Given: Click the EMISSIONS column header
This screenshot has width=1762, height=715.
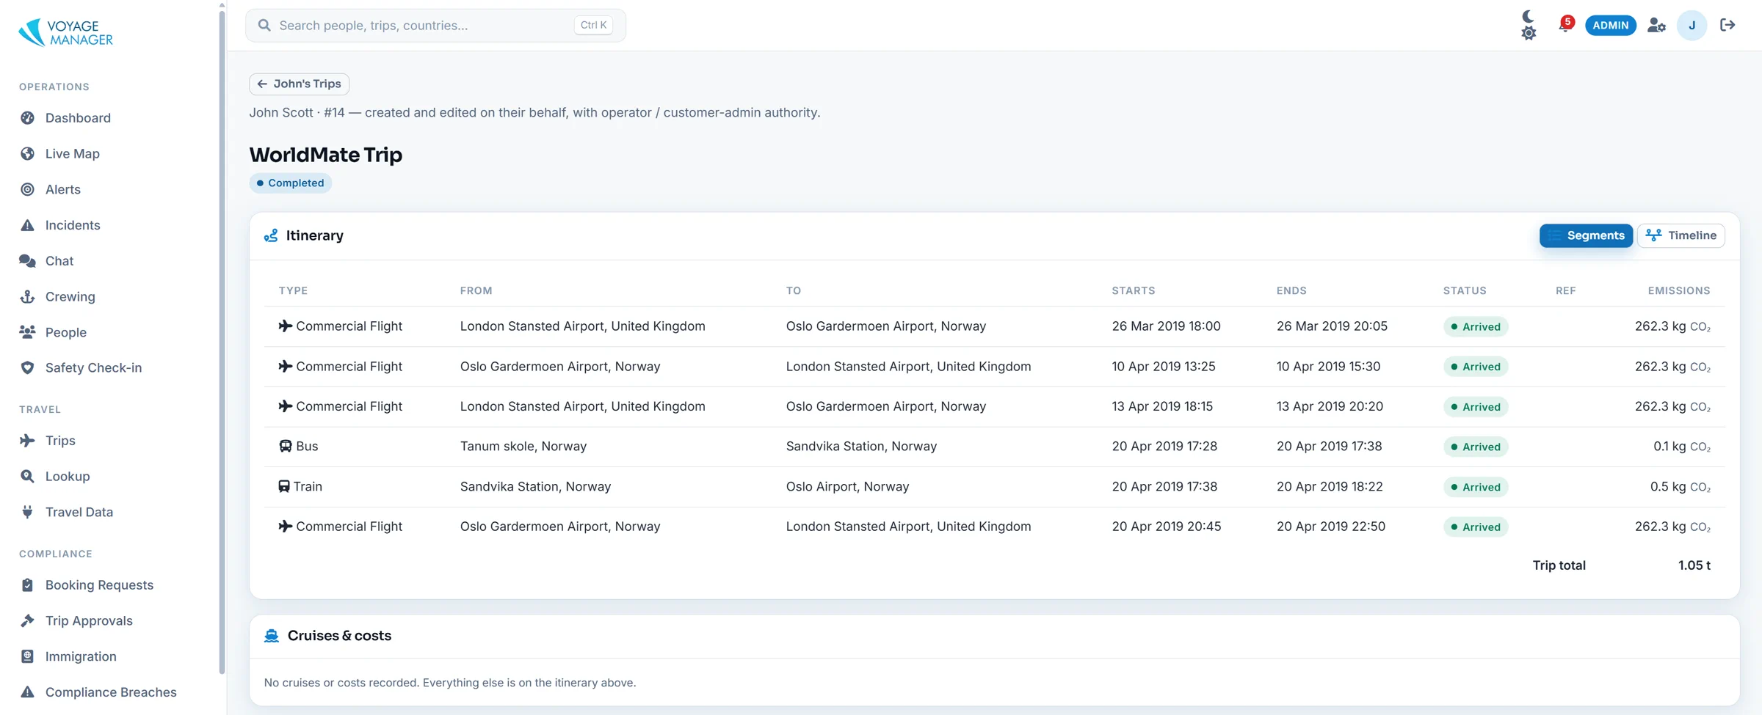Looking at the screenshot, I should tap(1678, 290).
